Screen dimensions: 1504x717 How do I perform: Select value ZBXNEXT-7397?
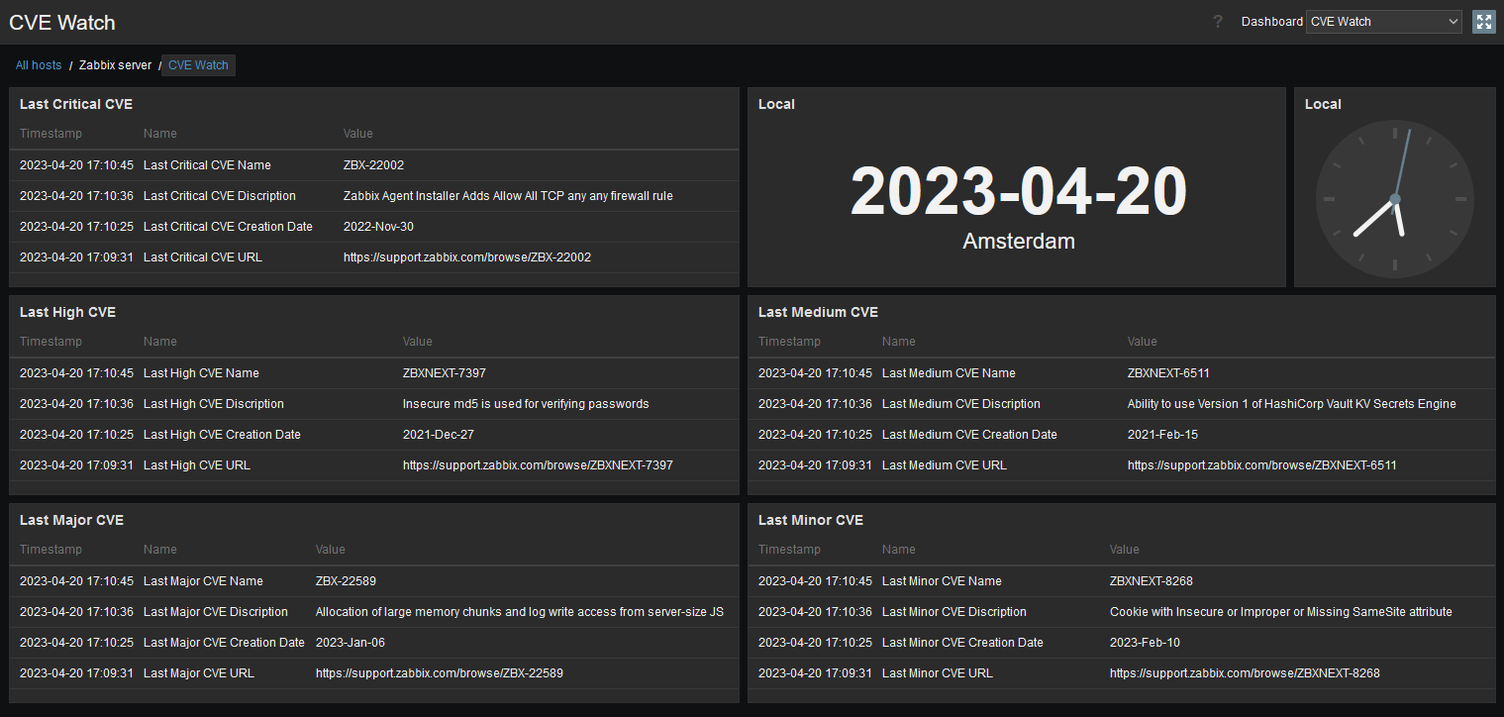pos(445,373)
